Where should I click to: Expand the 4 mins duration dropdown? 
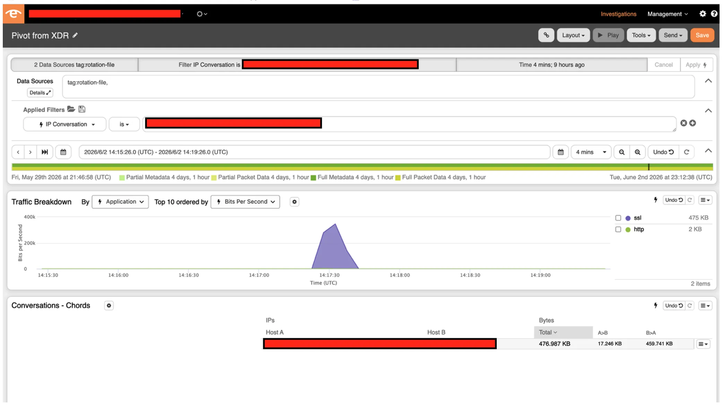pos(591,152)
